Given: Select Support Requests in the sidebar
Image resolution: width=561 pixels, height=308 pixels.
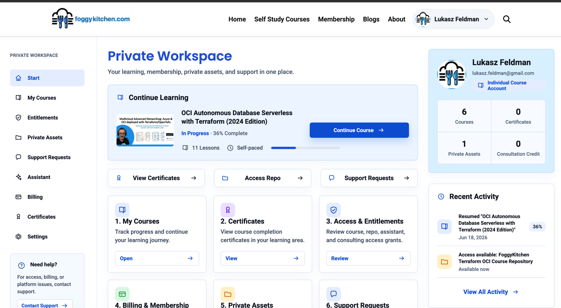Looking at the screenshot, I should (x=47, y=157).
